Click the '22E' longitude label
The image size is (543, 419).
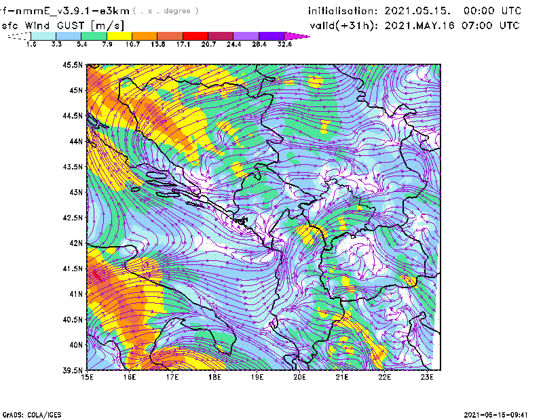(385, 377)
